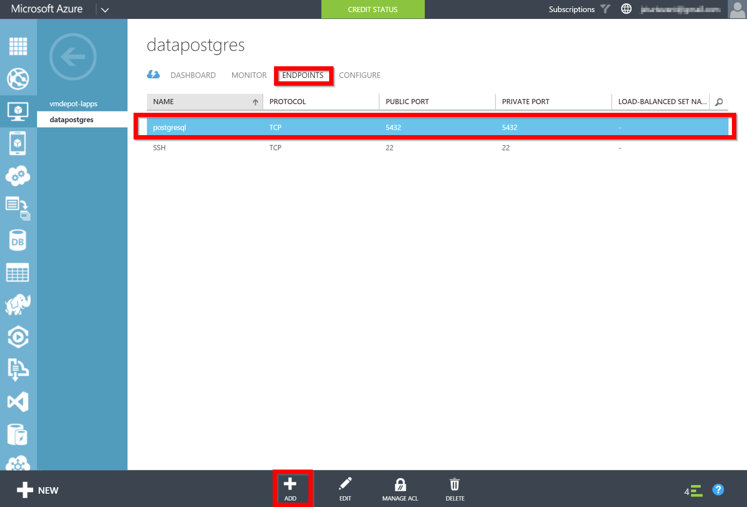Viewport: 747px width, 507px height.
Task: Open the flower-cloud icon at sidebar bottom
Action: coord(18,463)
